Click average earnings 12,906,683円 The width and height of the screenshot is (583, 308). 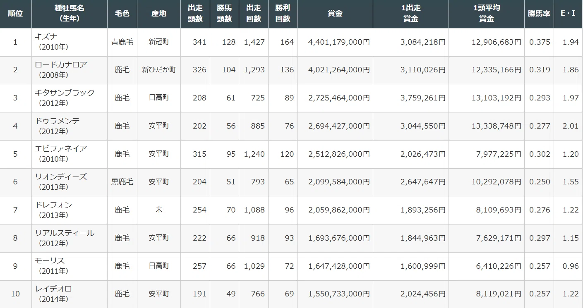click(497, 42)
